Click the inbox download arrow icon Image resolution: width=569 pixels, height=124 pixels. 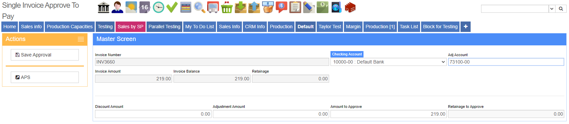click(241, 7)
